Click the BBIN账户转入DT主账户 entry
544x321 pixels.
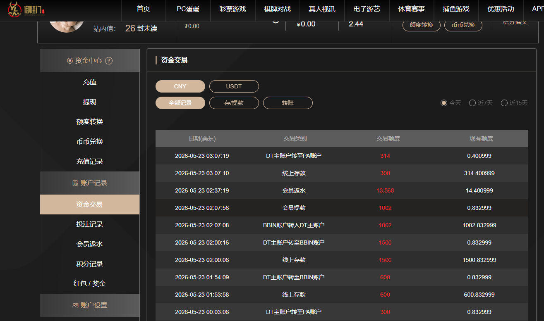pyautogui.click(x=294, y=226)
